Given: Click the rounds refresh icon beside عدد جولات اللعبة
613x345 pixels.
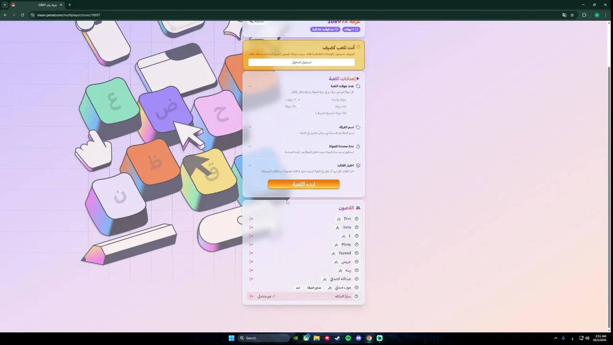Looking at the screenshot, I should coord(358,86).
